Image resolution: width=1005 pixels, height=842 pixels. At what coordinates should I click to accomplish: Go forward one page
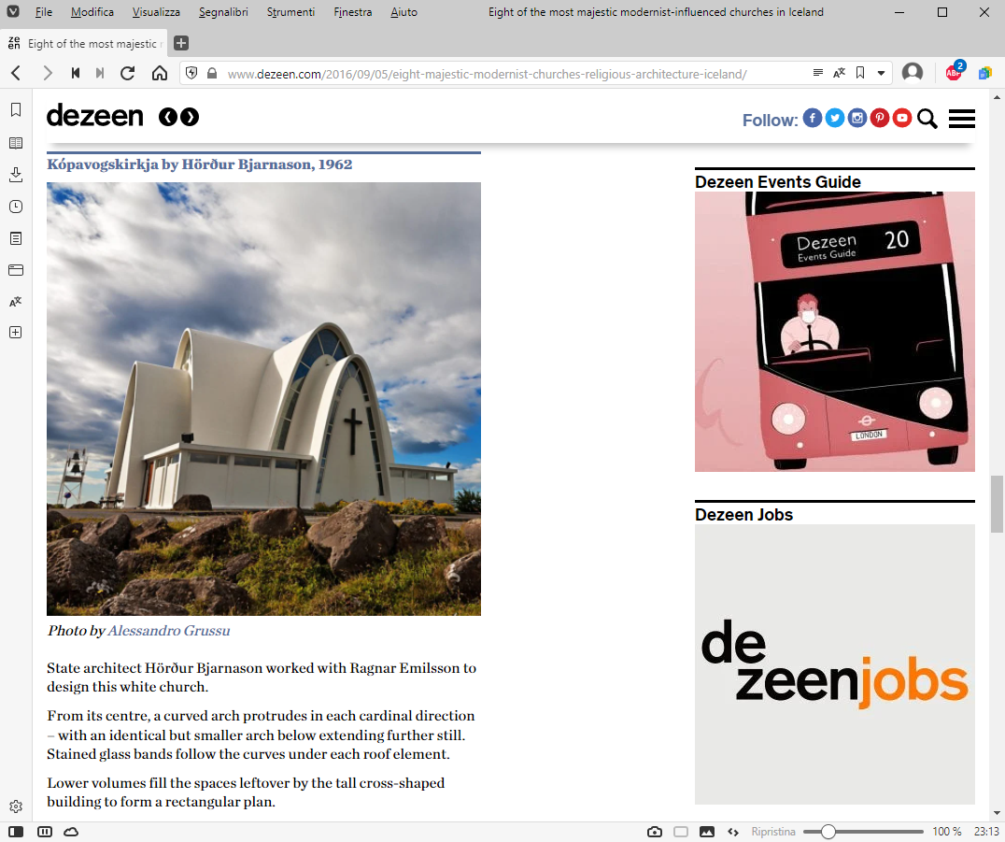point(48,73)
